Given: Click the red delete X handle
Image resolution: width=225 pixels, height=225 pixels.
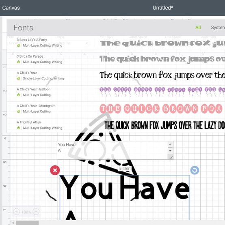Looking at the screenshot, I should [55, 170].
